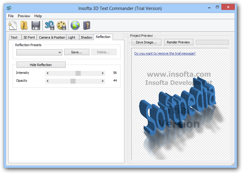Switch to the Light tab
The width and height of the screenshot is (243, 174).
tap(73, 37)
